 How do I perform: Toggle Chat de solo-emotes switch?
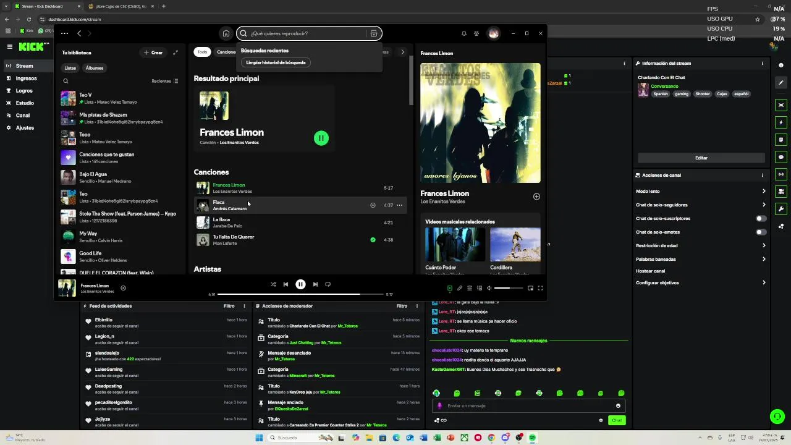click(x=761, y=232)
